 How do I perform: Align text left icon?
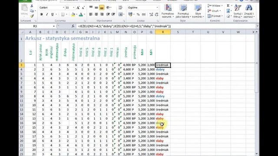[91, 14]
